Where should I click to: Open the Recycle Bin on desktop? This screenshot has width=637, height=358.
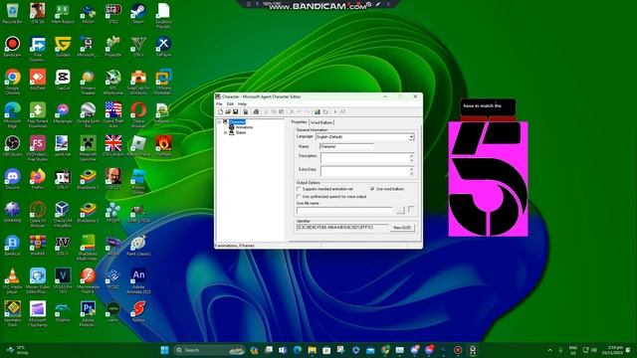click(x=12, y=13)
